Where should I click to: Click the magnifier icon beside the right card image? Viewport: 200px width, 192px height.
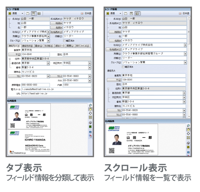tap(188, 125)
